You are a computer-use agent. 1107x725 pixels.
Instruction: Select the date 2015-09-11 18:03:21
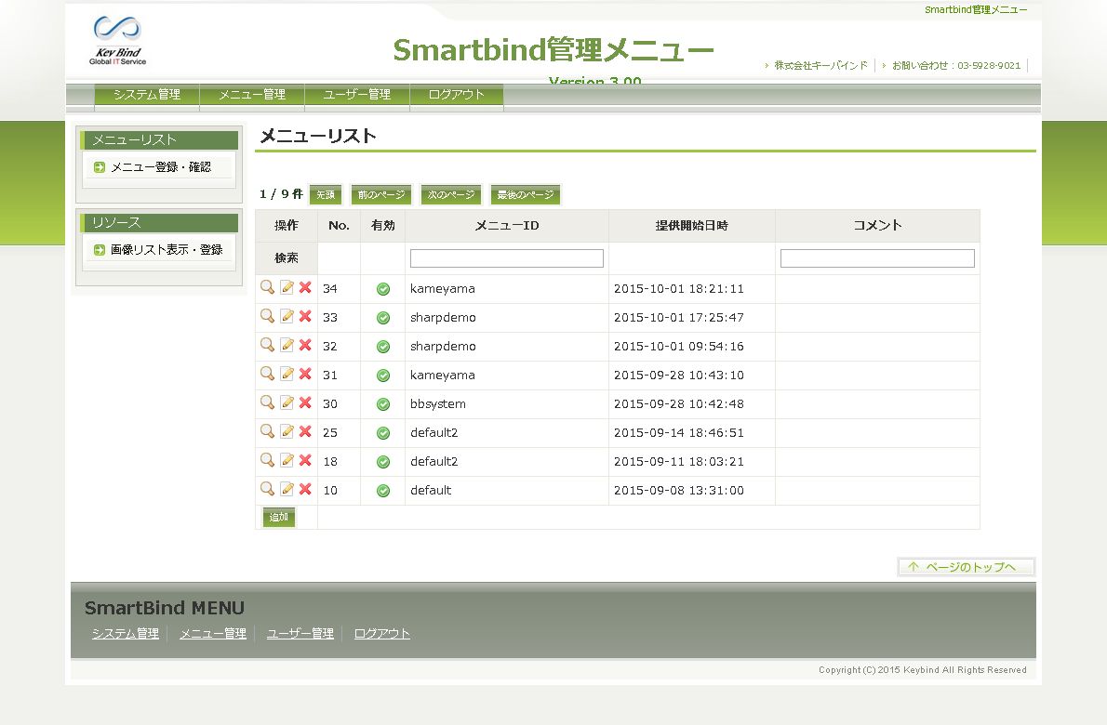click(678, 462)
